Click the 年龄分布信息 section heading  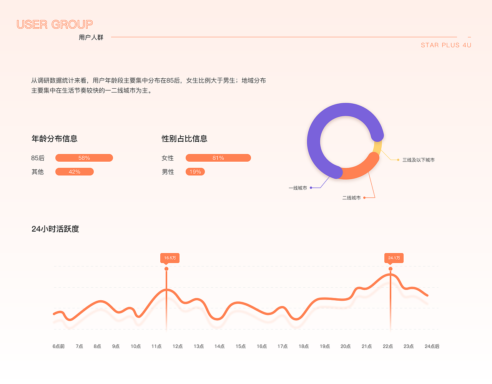55,139
